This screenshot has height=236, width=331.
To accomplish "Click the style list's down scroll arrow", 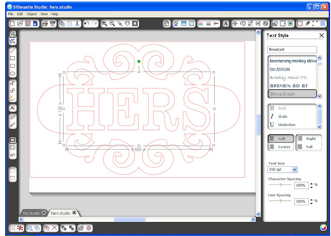I will (320, 127).
